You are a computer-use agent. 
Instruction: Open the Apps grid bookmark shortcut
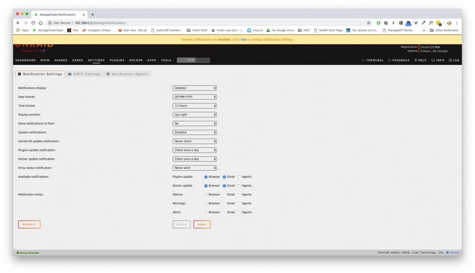tap(22, 30)
